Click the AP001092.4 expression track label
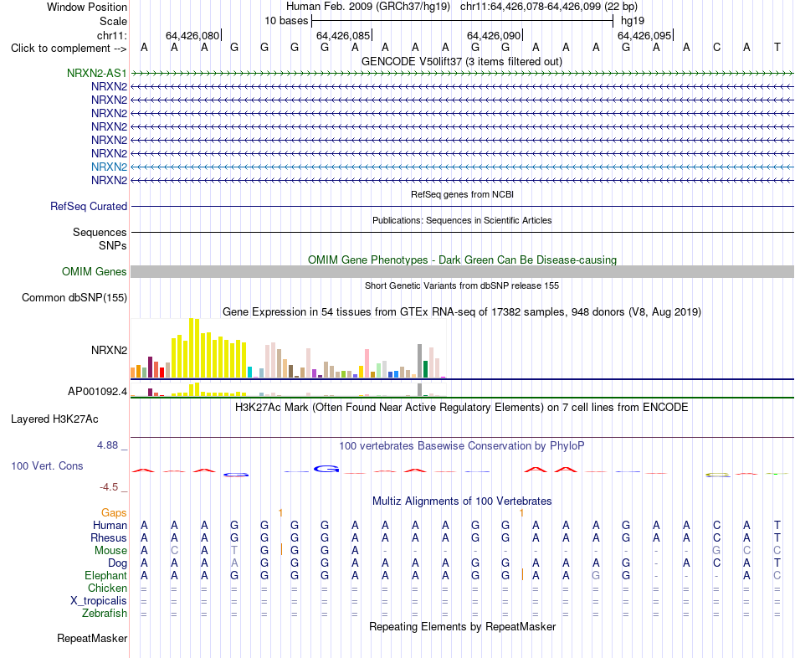 [97, 391]
